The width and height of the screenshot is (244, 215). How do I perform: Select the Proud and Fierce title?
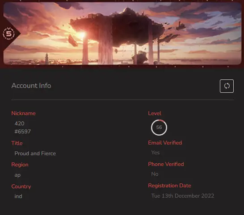tap(35, 153)
